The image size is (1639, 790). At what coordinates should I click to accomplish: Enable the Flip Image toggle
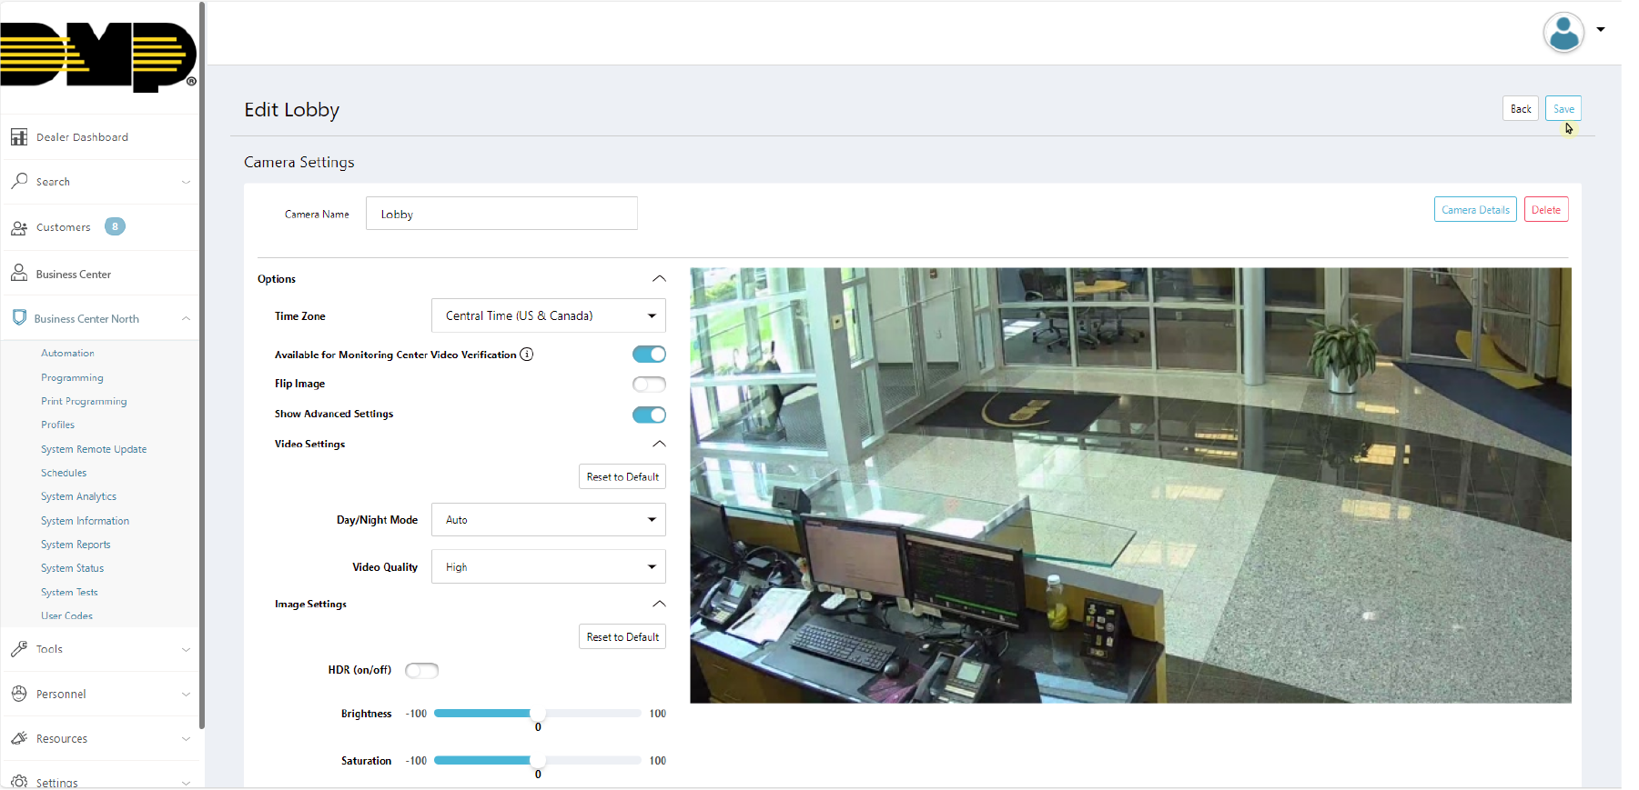649,384
